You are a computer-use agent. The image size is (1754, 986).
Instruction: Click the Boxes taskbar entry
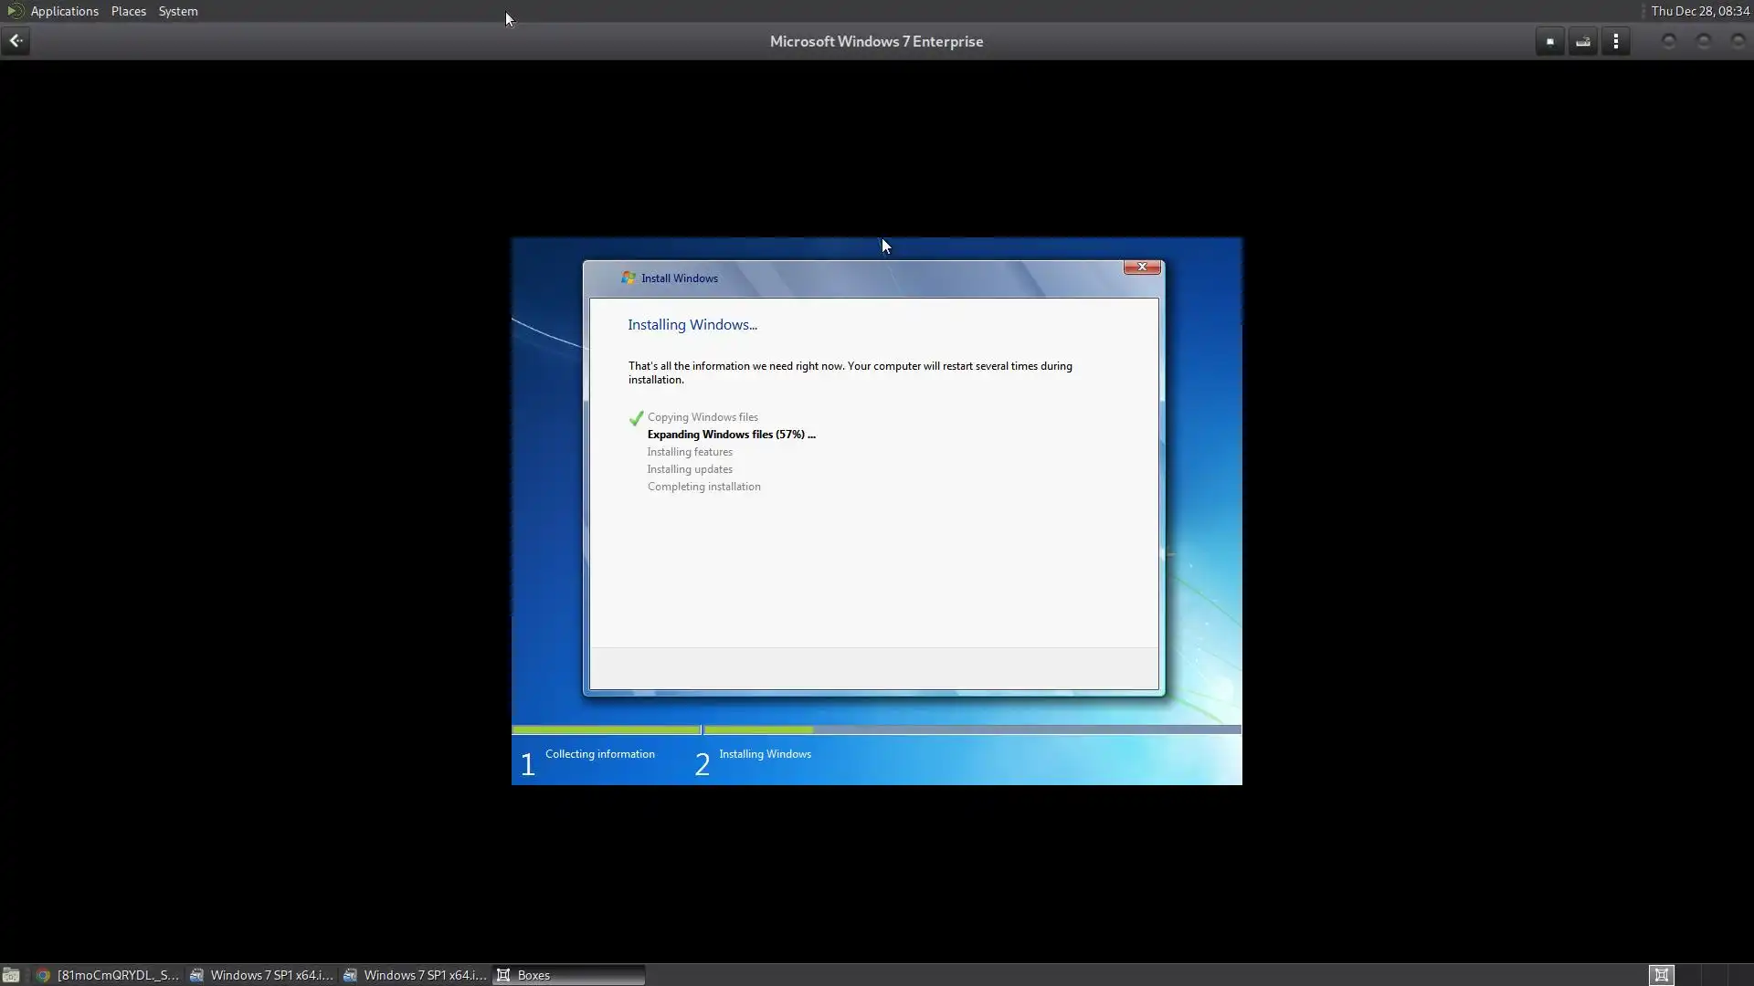point(568,975)
